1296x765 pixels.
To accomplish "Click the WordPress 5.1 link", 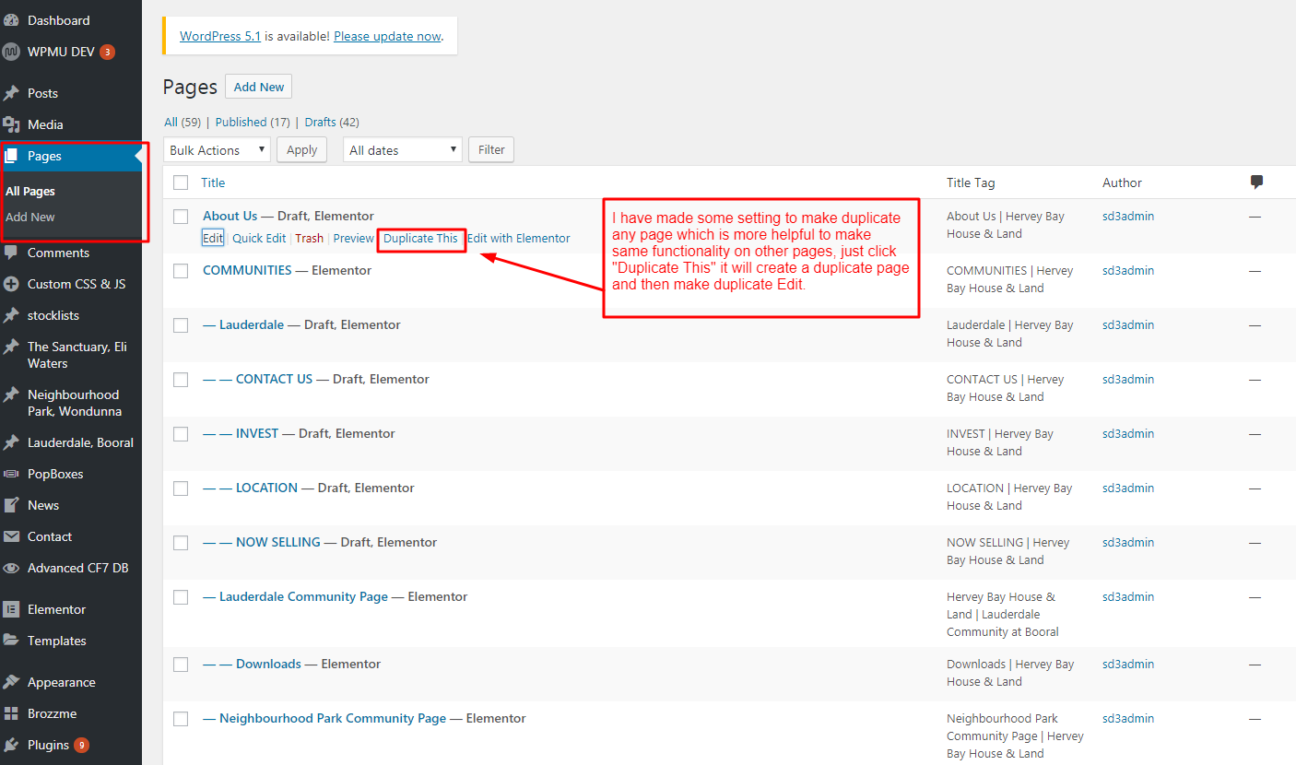I will tap(220, 36).
